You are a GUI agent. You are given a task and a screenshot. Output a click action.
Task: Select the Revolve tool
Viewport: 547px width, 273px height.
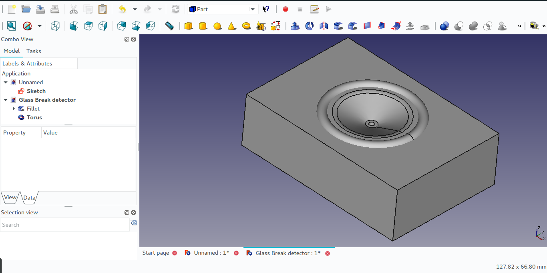[x=309, y=26]
